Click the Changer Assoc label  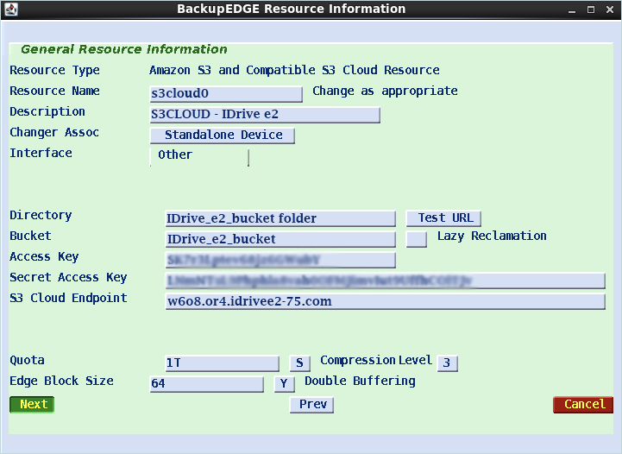click(54, 132)
